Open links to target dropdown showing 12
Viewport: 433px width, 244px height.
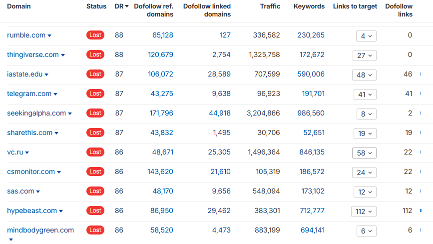tap(365, 192)
